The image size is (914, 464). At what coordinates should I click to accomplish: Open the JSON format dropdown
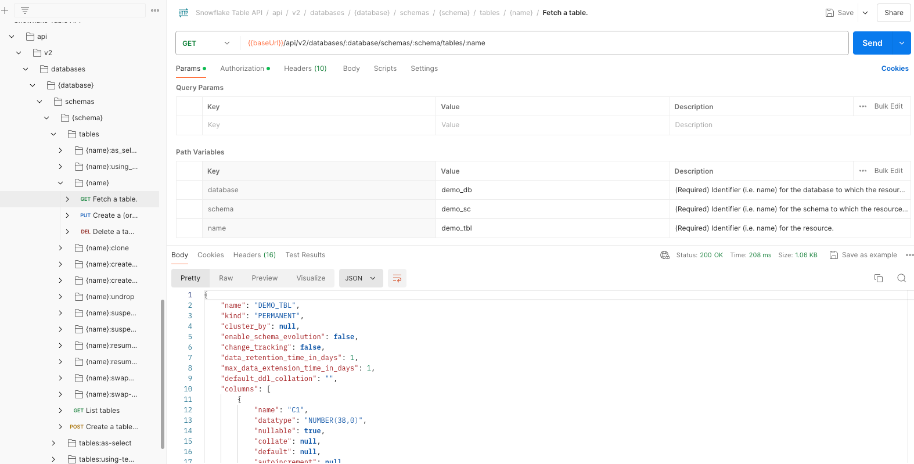361,278
